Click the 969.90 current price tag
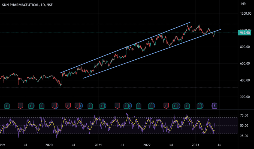The image size is (254, 149). point(245,33)
